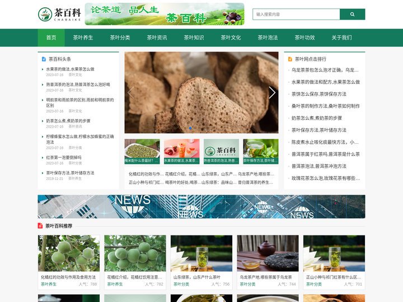Show the previous carousel slide arrow
The width and height of the screenshot is (403, 302).
pyautogui.click(x=131, y=92)
